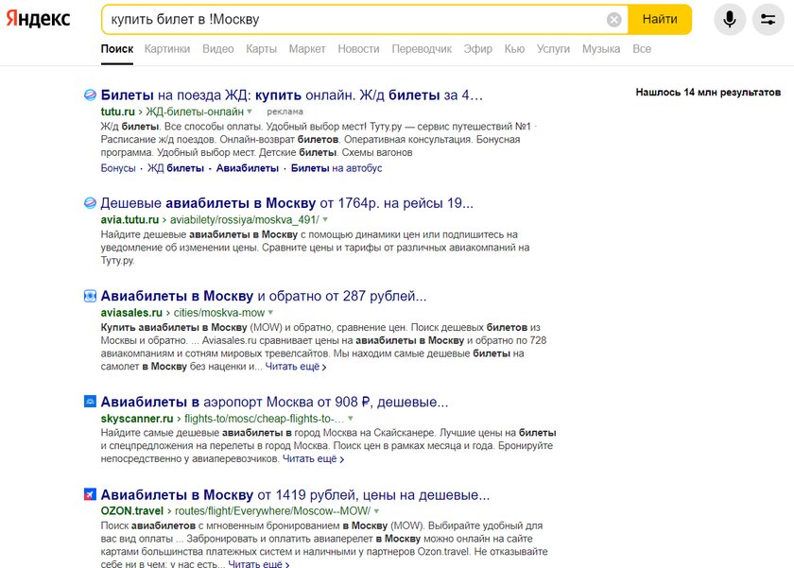Click the ЖД билеты sitelink
This screenshot has height=568, width=794.
[176, 168]
